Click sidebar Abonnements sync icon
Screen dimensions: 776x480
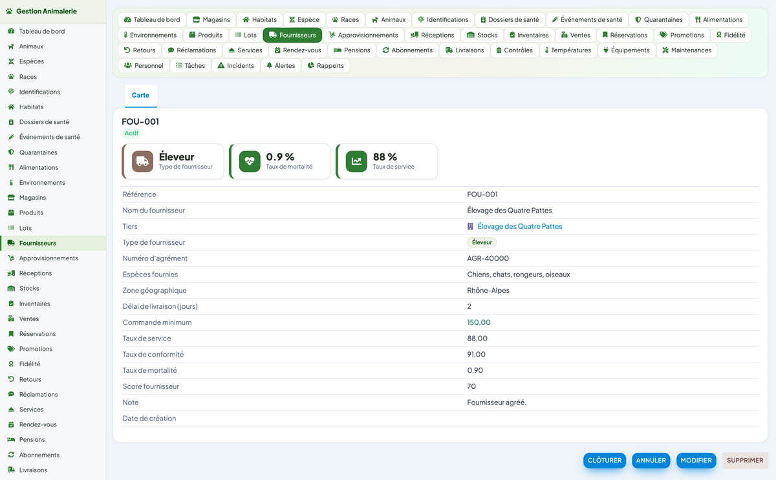coord(11,455)
